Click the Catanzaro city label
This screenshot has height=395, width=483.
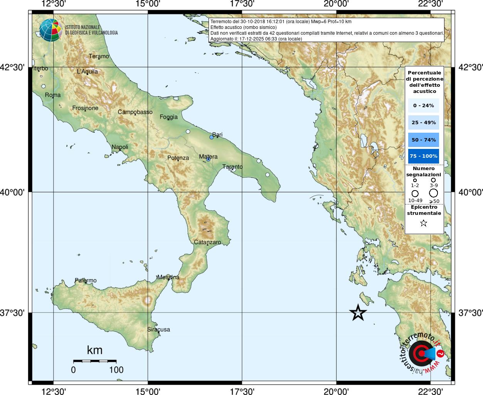pyautogui.click(x=207, y=242)
